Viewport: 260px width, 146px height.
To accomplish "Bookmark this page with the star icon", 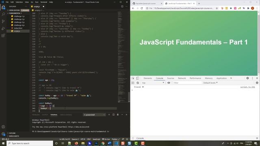I will click(217, 8).
